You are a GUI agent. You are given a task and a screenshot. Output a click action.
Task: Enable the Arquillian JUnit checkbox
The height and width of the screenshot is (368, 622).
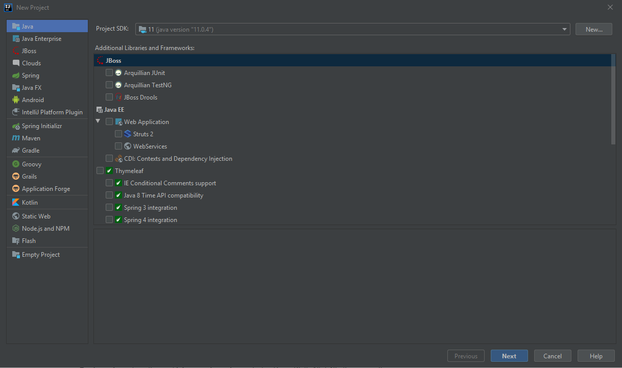coord(109,73)
